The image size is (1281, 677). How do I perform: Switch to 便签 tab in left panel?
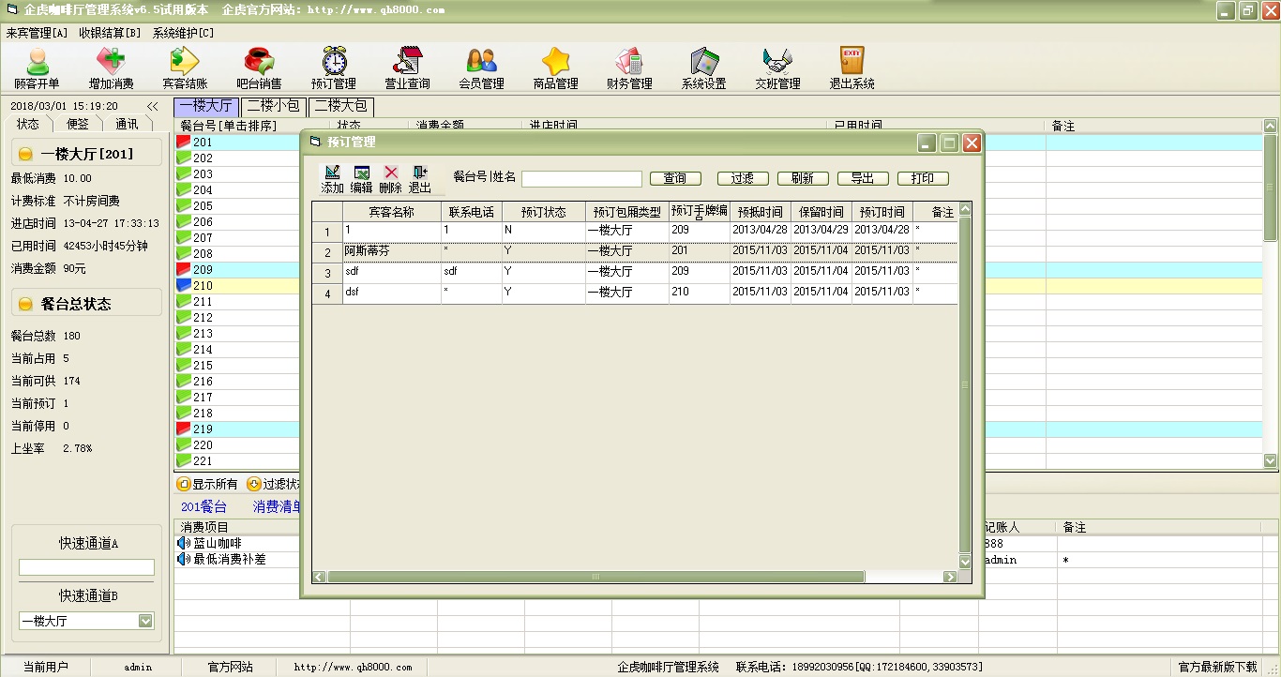click(77, 124)
